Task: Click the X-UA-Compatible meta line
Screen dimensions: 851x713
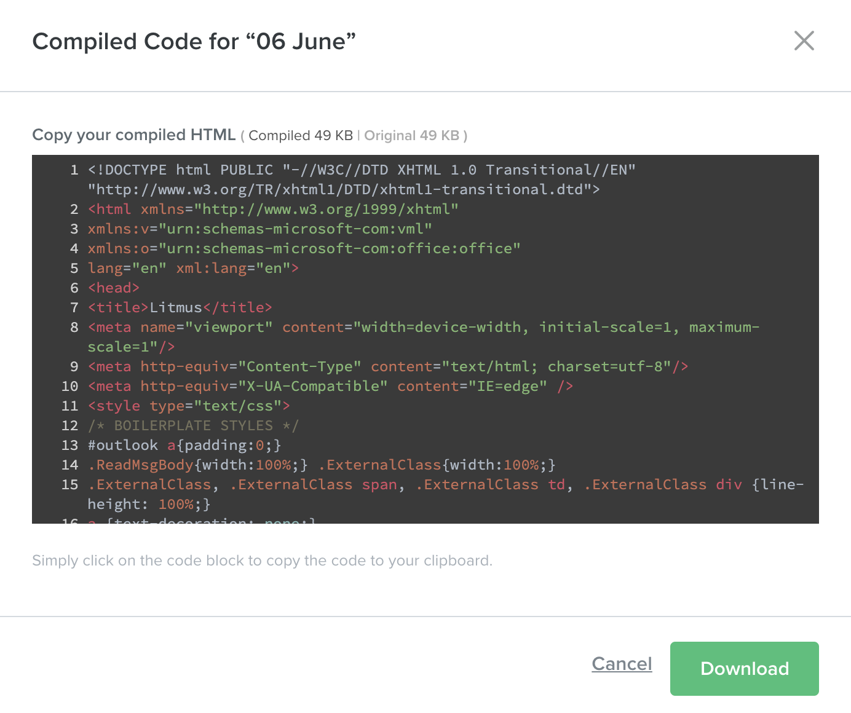Action: click(x=330, y=386)
